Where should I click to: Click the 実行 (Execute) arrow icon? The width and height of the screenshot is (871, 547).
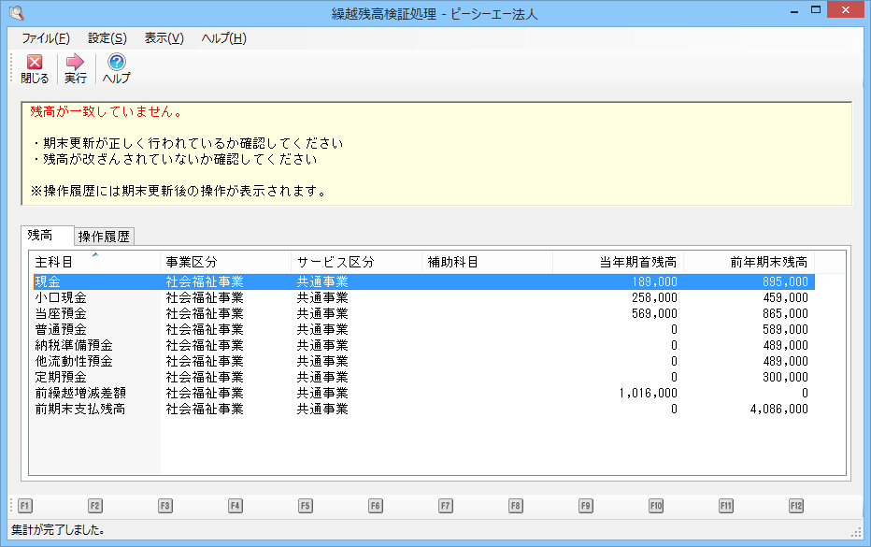click(76, 63)
